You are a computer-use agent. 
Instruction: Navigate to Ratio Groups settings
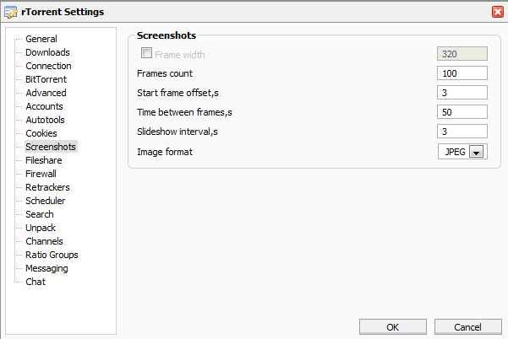click(52, 255)
